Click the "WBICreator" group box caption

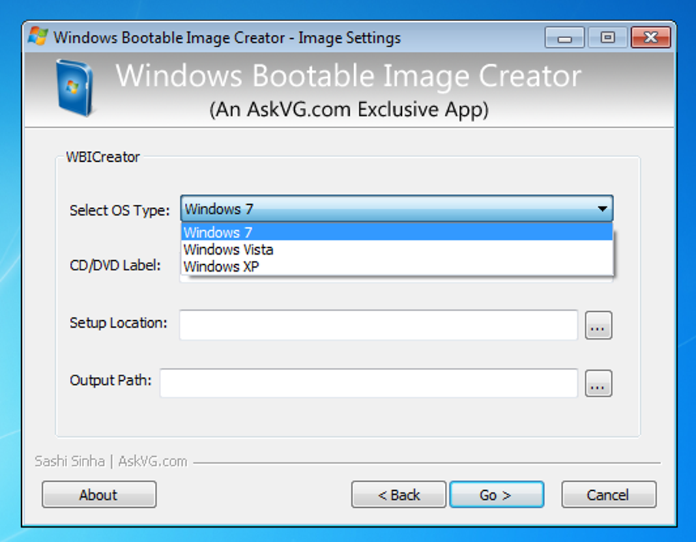[x=102, y=157]
